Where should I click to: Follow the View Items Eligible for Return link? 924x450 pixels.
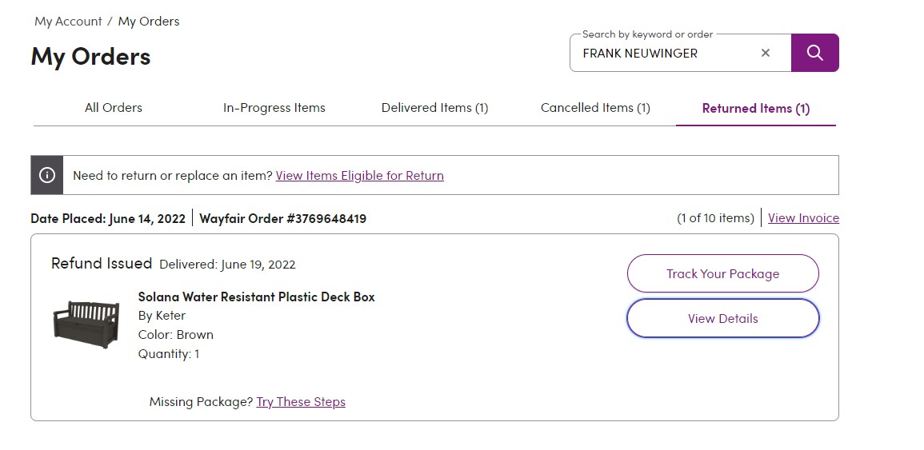pyautogui.click(x=359, y=176)
